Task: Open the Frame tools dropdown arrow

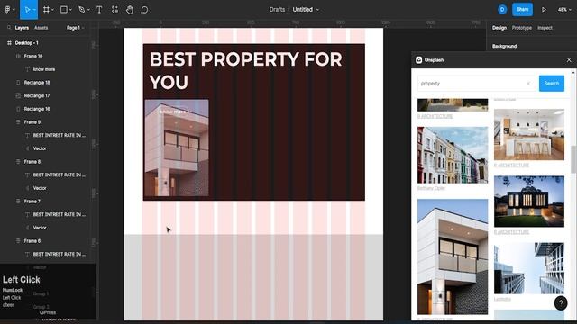Action: pos(52,10)
